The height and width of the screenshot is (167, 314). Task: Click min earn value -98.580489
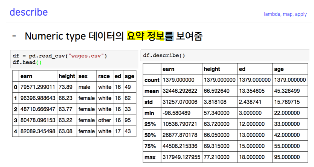(x=177, y=113)
